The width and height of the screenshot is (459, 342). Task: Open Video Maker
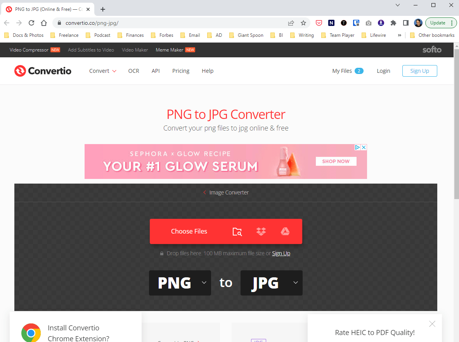point(135,50)
